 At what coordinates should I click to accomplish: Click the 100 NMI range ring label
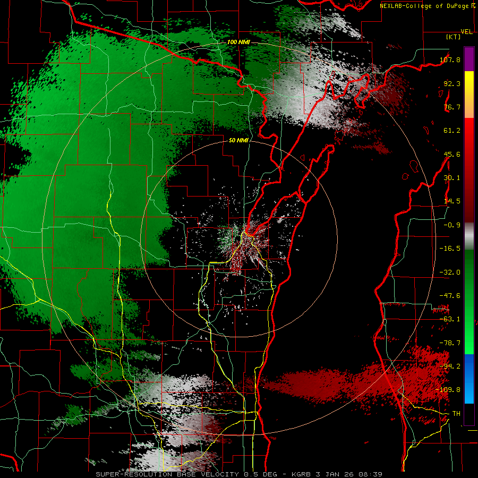(x=238, y=42)
